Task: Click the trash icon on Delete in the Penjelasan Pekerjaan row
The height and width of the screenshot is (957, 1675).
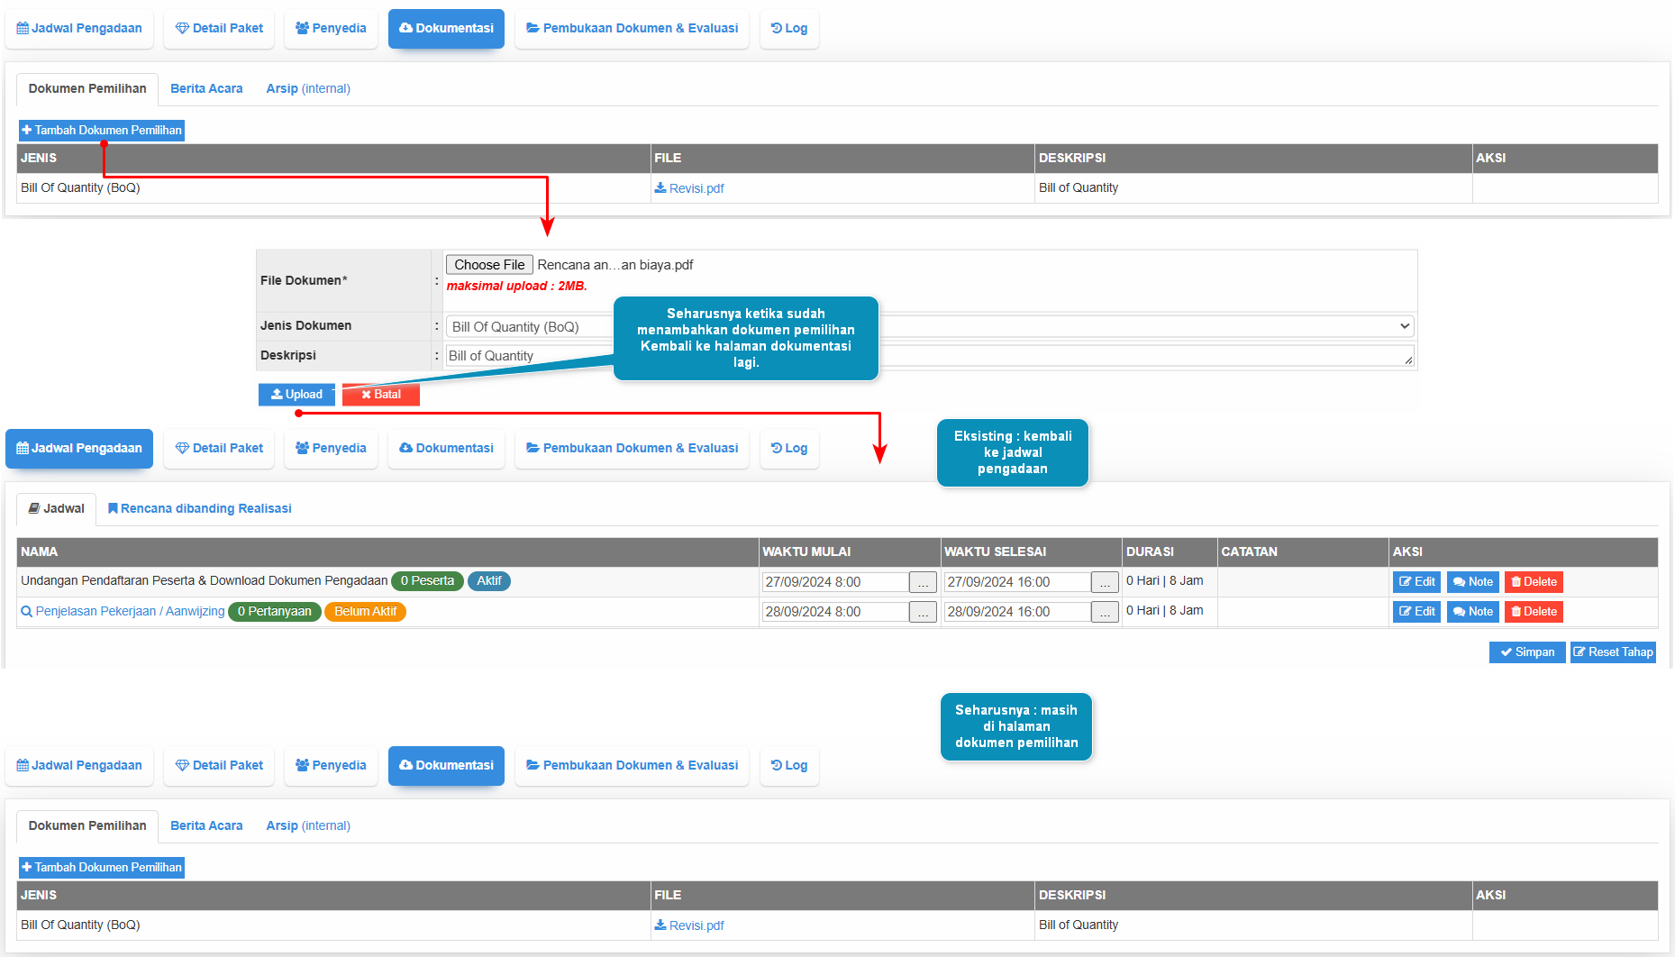Action: (1516, 611)
